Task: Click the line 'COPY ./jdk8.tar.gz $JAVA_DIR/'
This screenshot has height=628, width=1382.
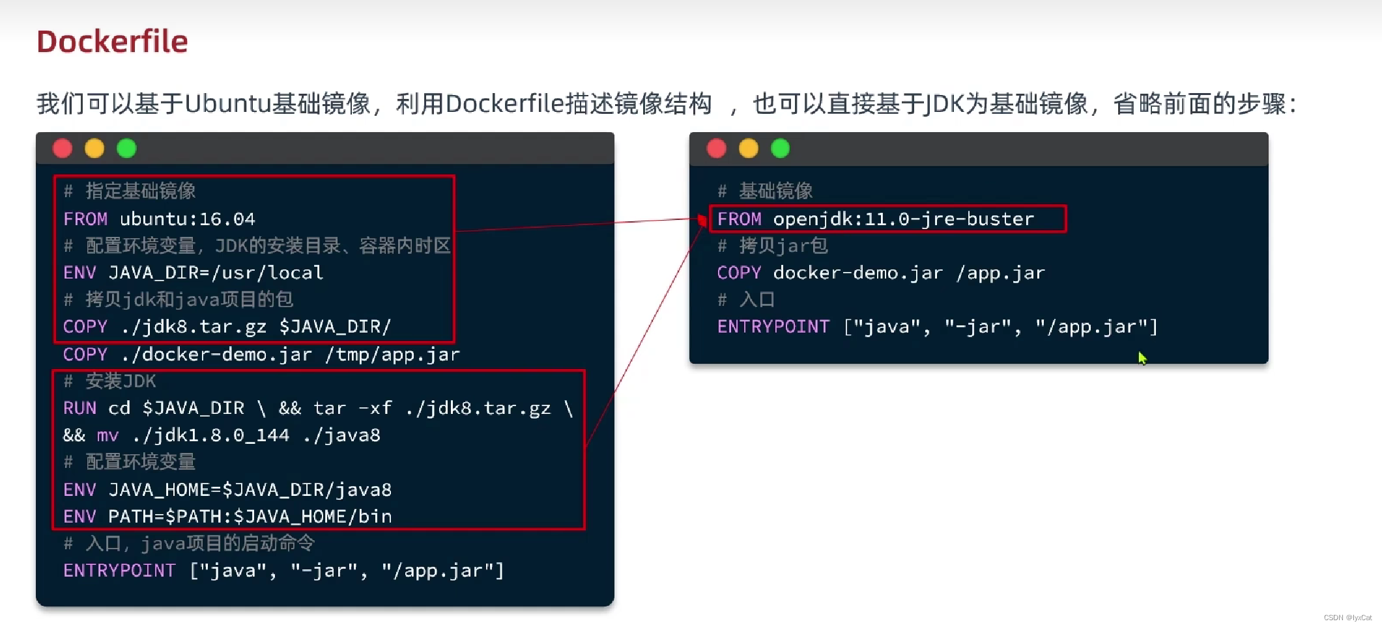Action: [x=227, y=327]
